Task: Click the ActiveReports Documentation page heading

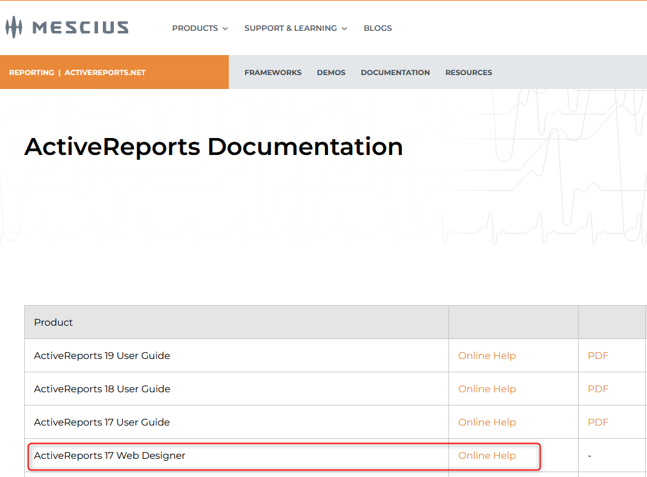Action: 214,147
